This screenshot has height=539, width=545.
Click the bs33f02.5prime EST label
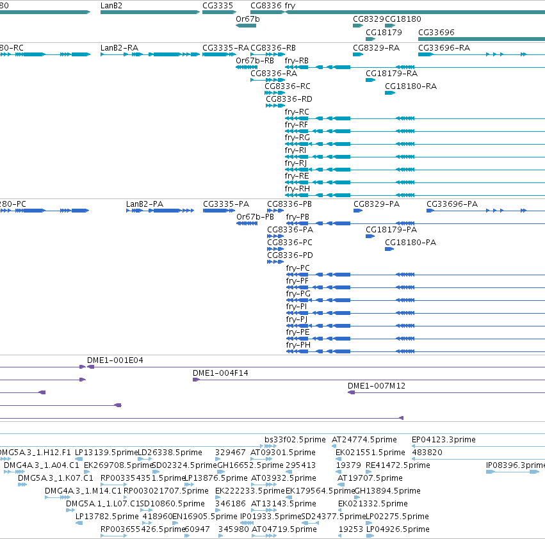tap(295, 440)
